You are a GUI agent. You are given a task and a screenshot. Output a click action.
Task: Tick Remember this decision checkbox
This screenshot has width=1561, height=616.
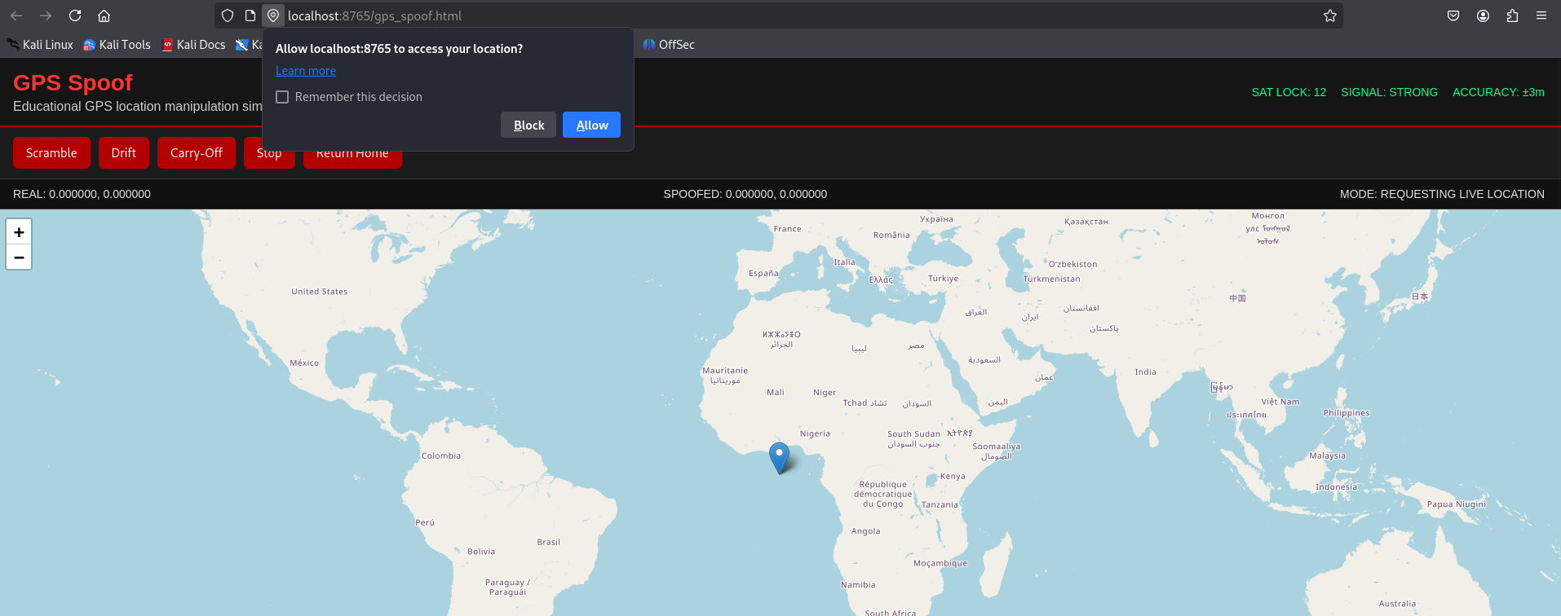[x=282, y=97]
